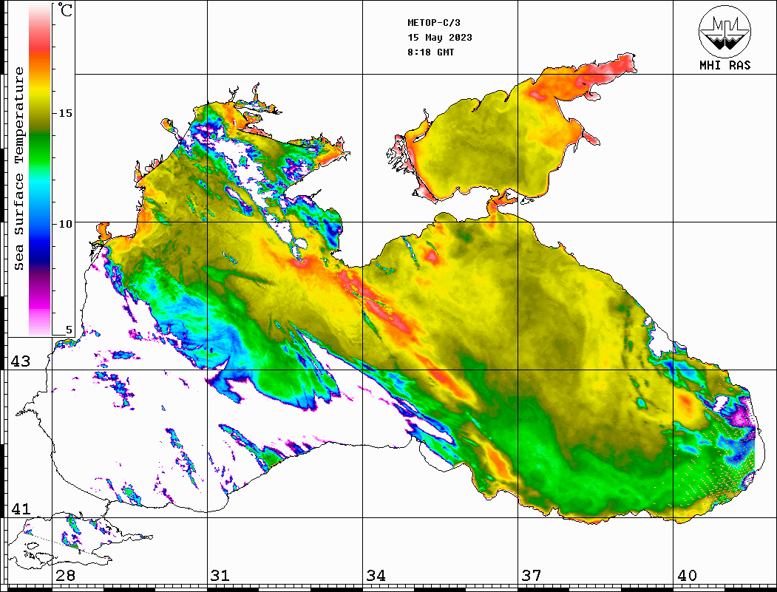The height and width of the screenshot is (592, 777).
Task: Click longitude label '37'
Action: tap(532, 575)
